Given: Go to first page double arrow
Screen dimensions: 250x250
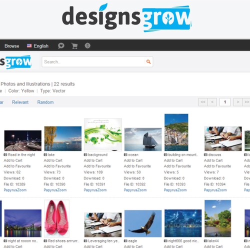Looking at the screenshot, I should tap(203, 102).
